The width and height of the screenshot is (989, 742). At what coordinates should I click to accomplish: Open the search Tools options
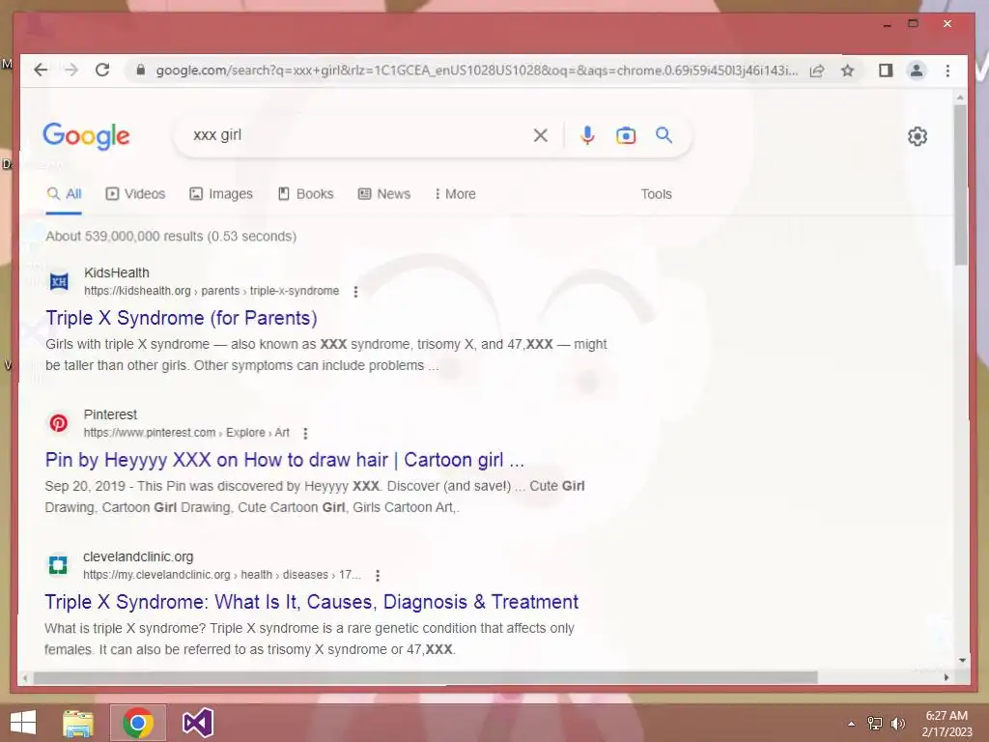[656, 193]
